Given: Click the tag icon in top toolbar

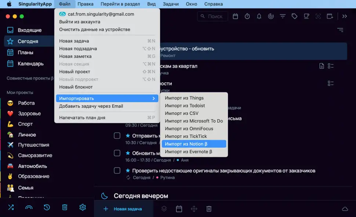Looking at the screenshot, I should point(294,16).
